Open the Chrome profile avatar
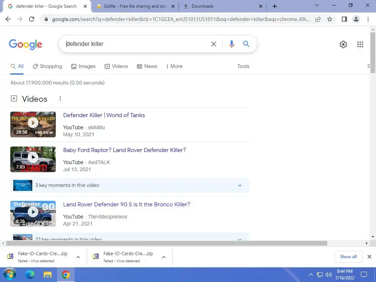 356,19
